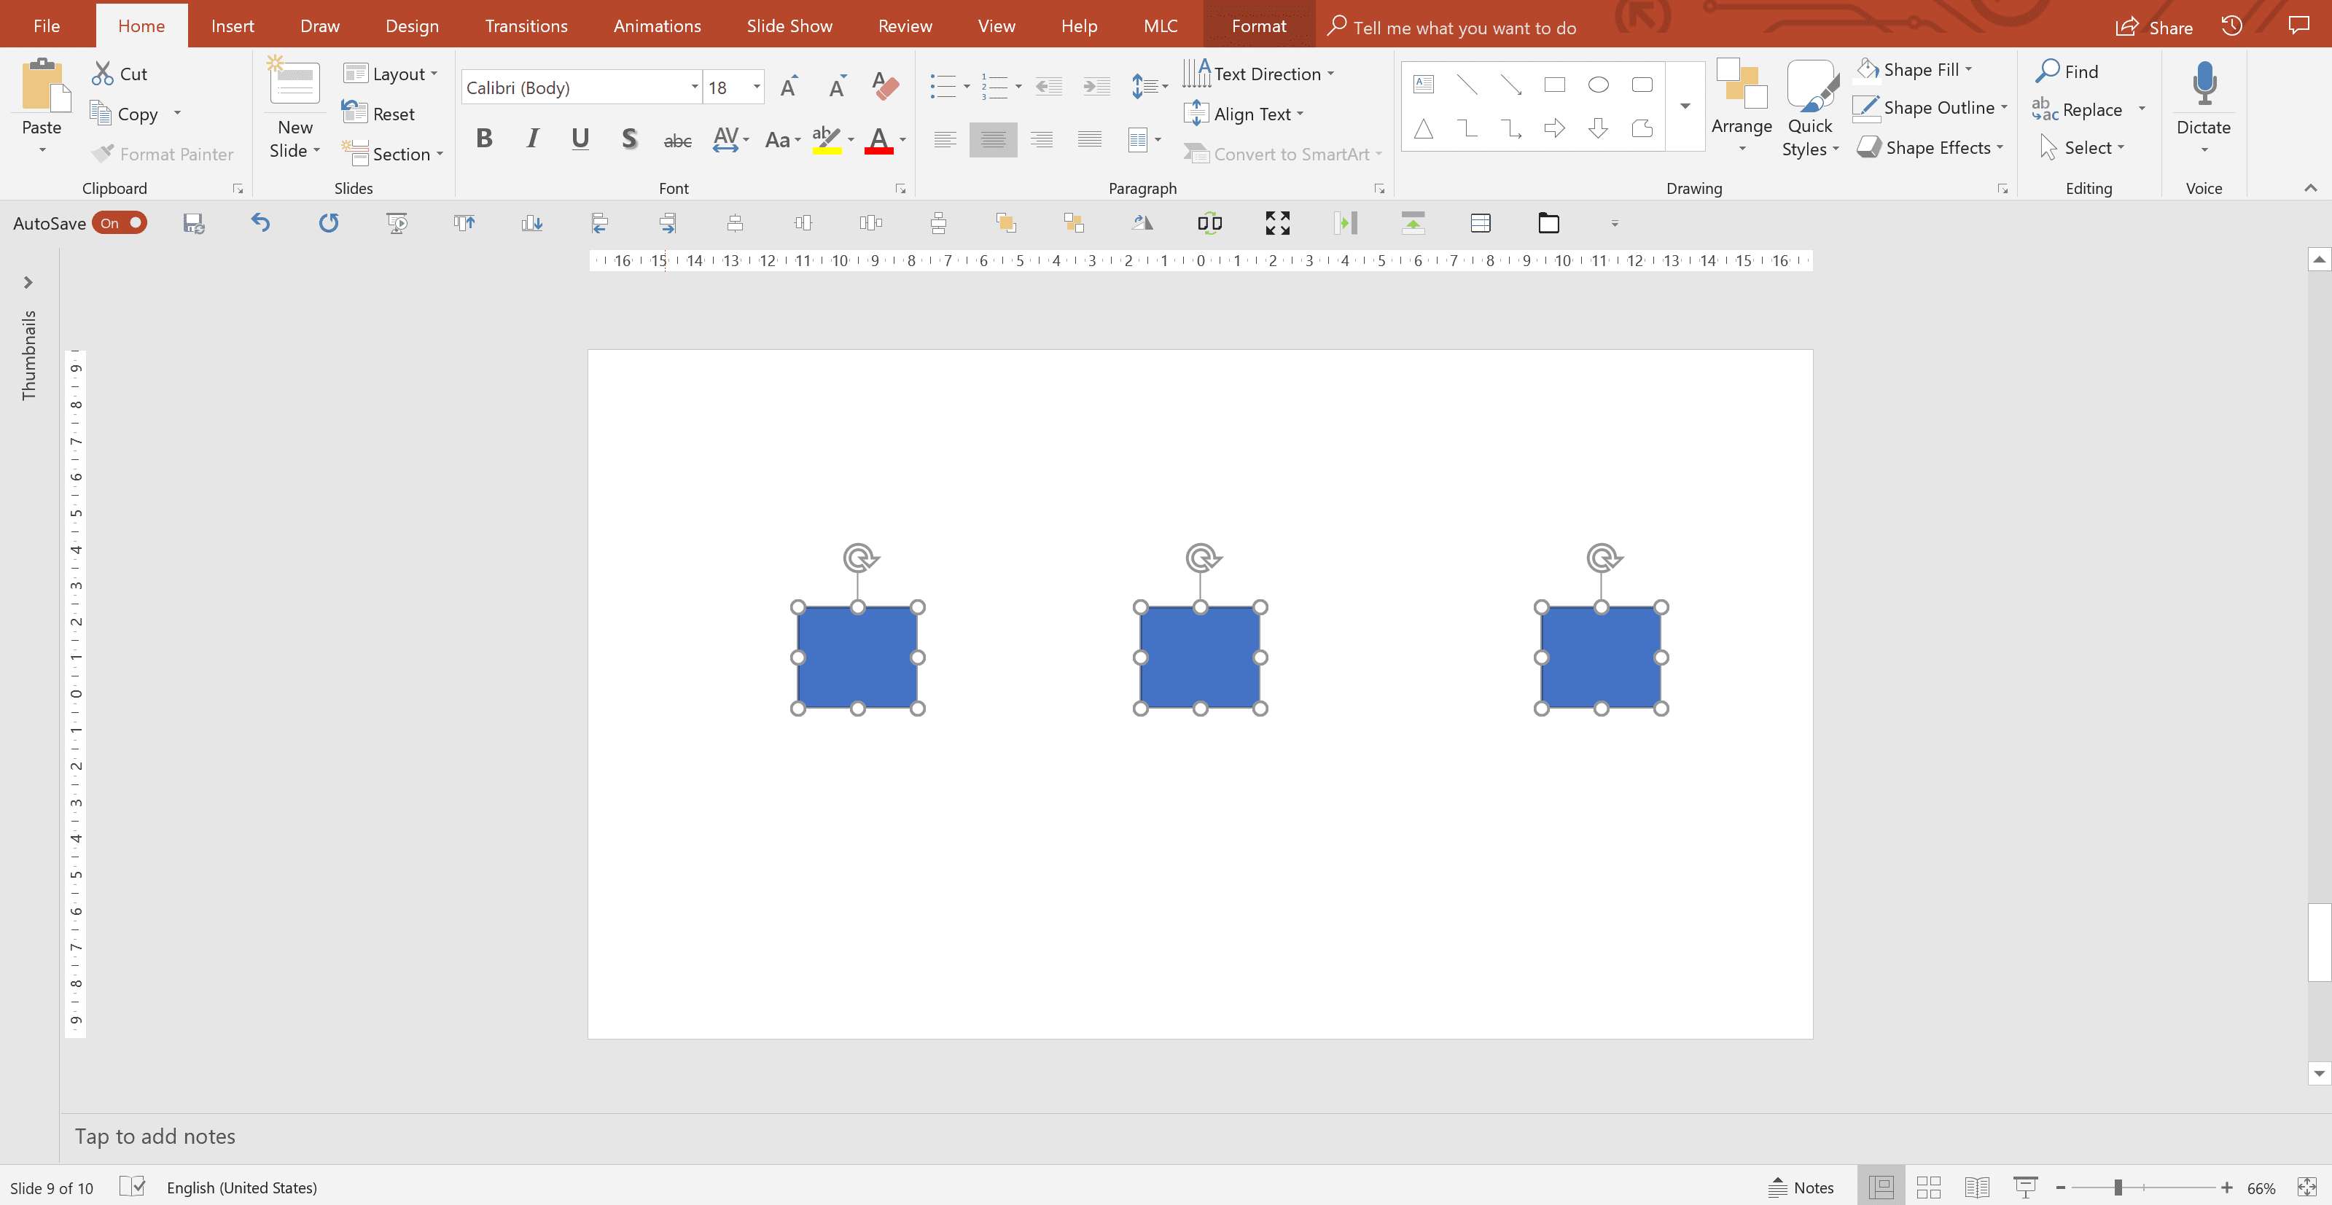Apply strikethrough formatting
The width and height of the screenshot is (2332, 1205).
[x=677, y=140]
